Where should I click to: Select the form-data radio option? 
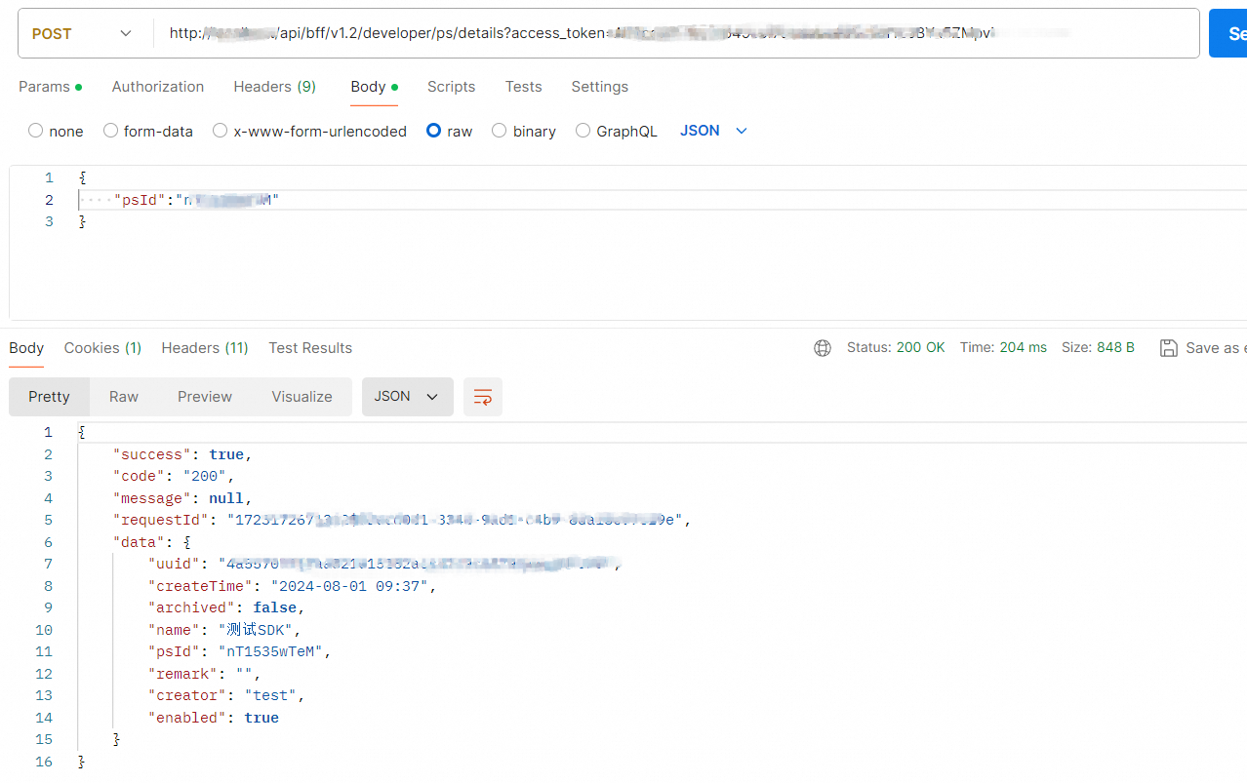pyautogui.click(x=111, y=131)
